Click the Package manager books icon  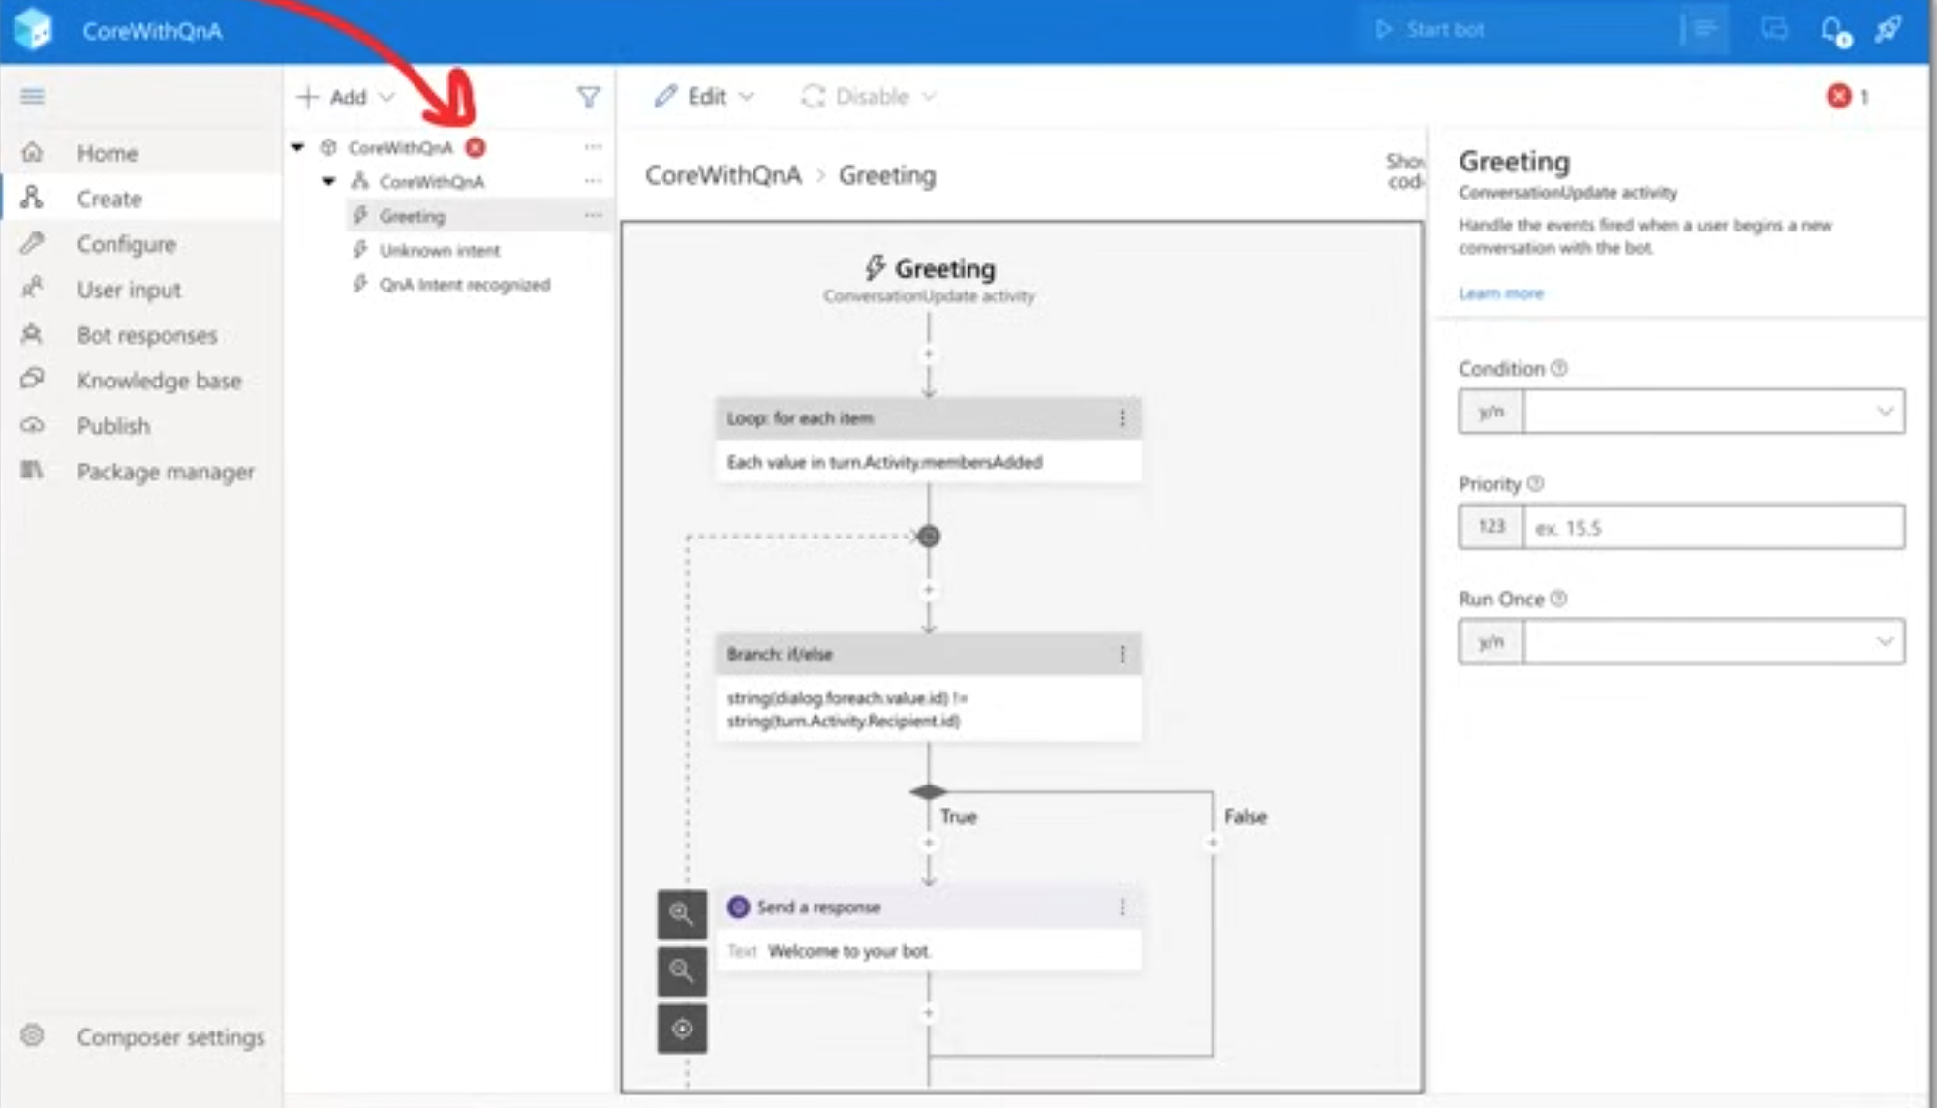(x=32, y=470)
